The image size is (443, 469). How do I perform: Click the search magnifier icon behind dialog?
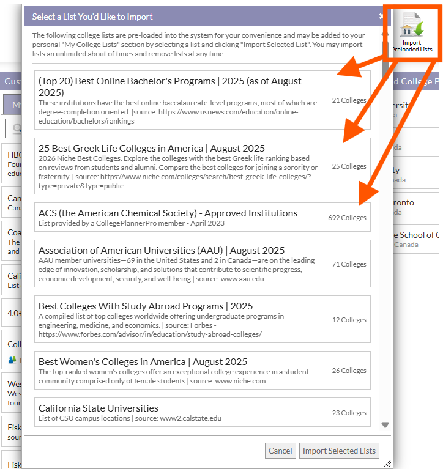pyautogui.click(x=15, y=128)
